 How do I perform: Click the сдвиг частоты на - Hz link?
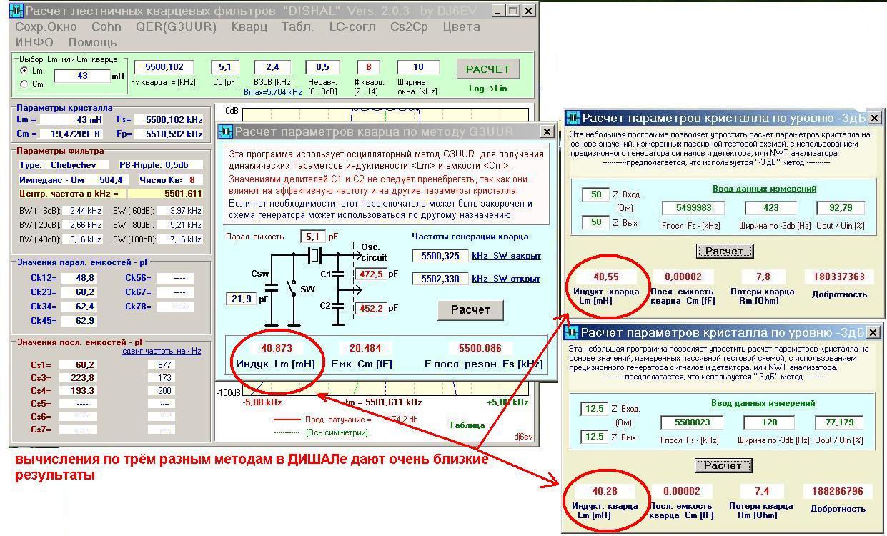click(x=162, y=351)
